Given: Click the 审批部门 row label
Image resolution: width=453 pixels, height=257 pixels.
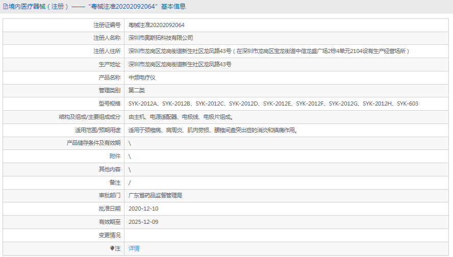Looking at the screenshot, I should [x=110, y=195].
